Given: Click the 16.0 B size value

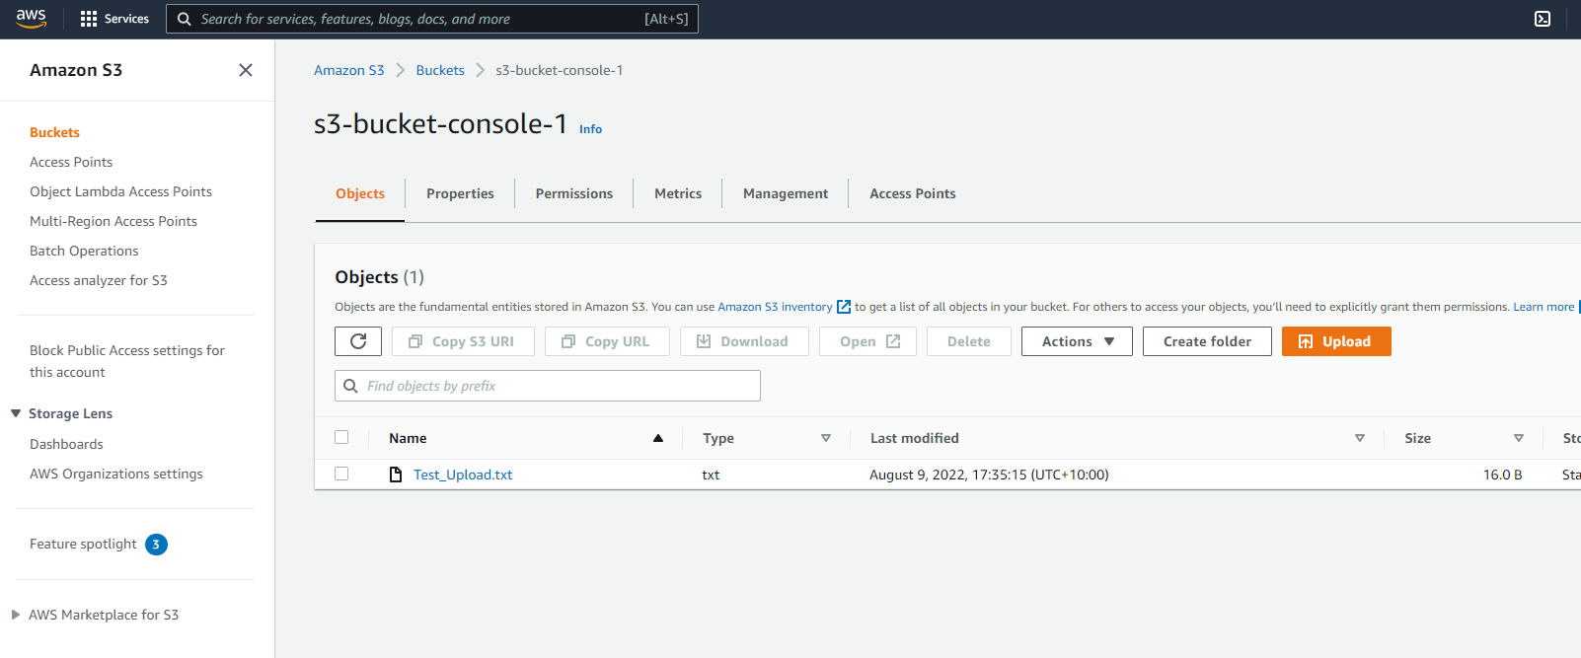Looking at the screenshot, I should click(1502, 475).
